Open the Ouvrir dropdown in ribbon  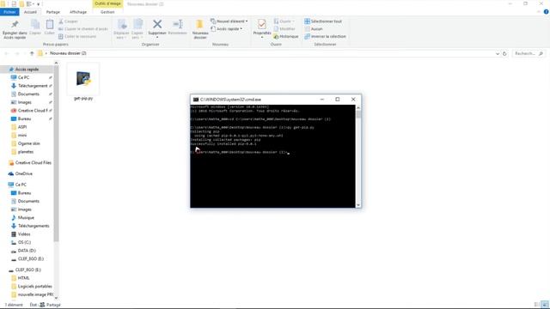click(x=284, y=21)
